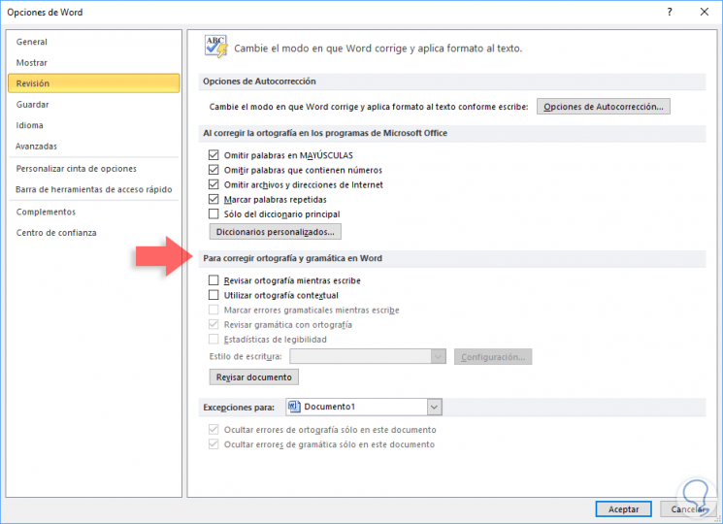
Task: Click the ABC proofing icon in header
Action: point(216,47)
